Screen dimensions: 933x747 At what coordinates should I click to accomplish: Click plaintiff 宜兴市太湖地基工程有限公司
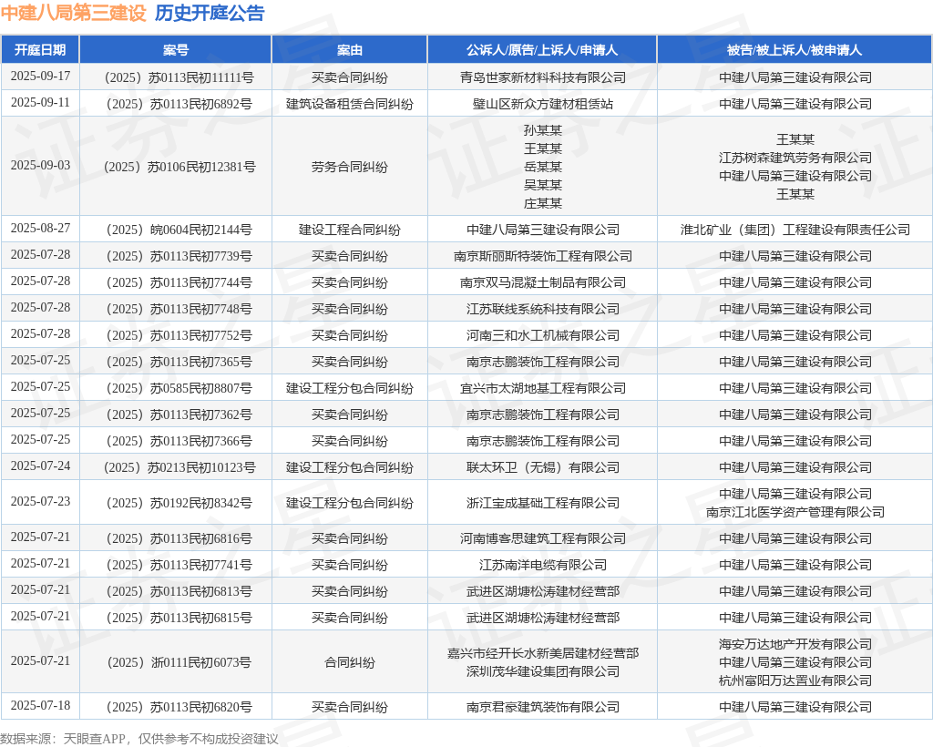[x=543, y=388]
